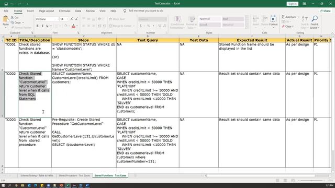The height and width of the screenshot is (188, 335).
Task: Add a new sheet with plus icon
Action: pyautogui.click(x=135, y=175)
